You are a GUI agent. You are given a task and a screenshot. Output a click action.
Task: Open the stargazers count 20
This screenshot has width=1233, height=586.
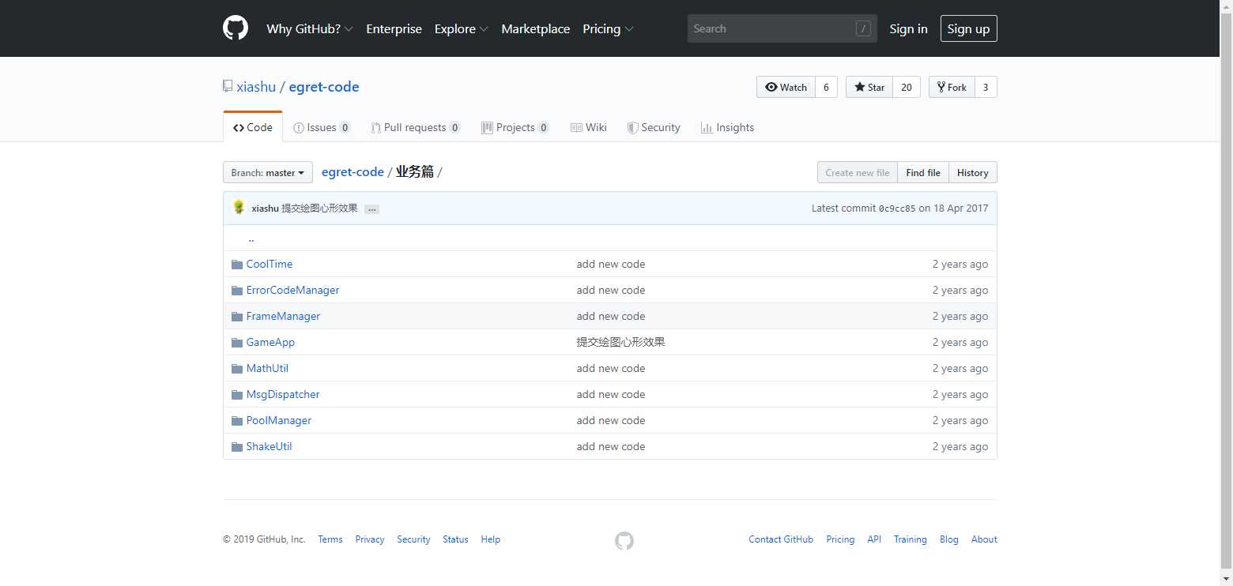(x=907, y=87)
